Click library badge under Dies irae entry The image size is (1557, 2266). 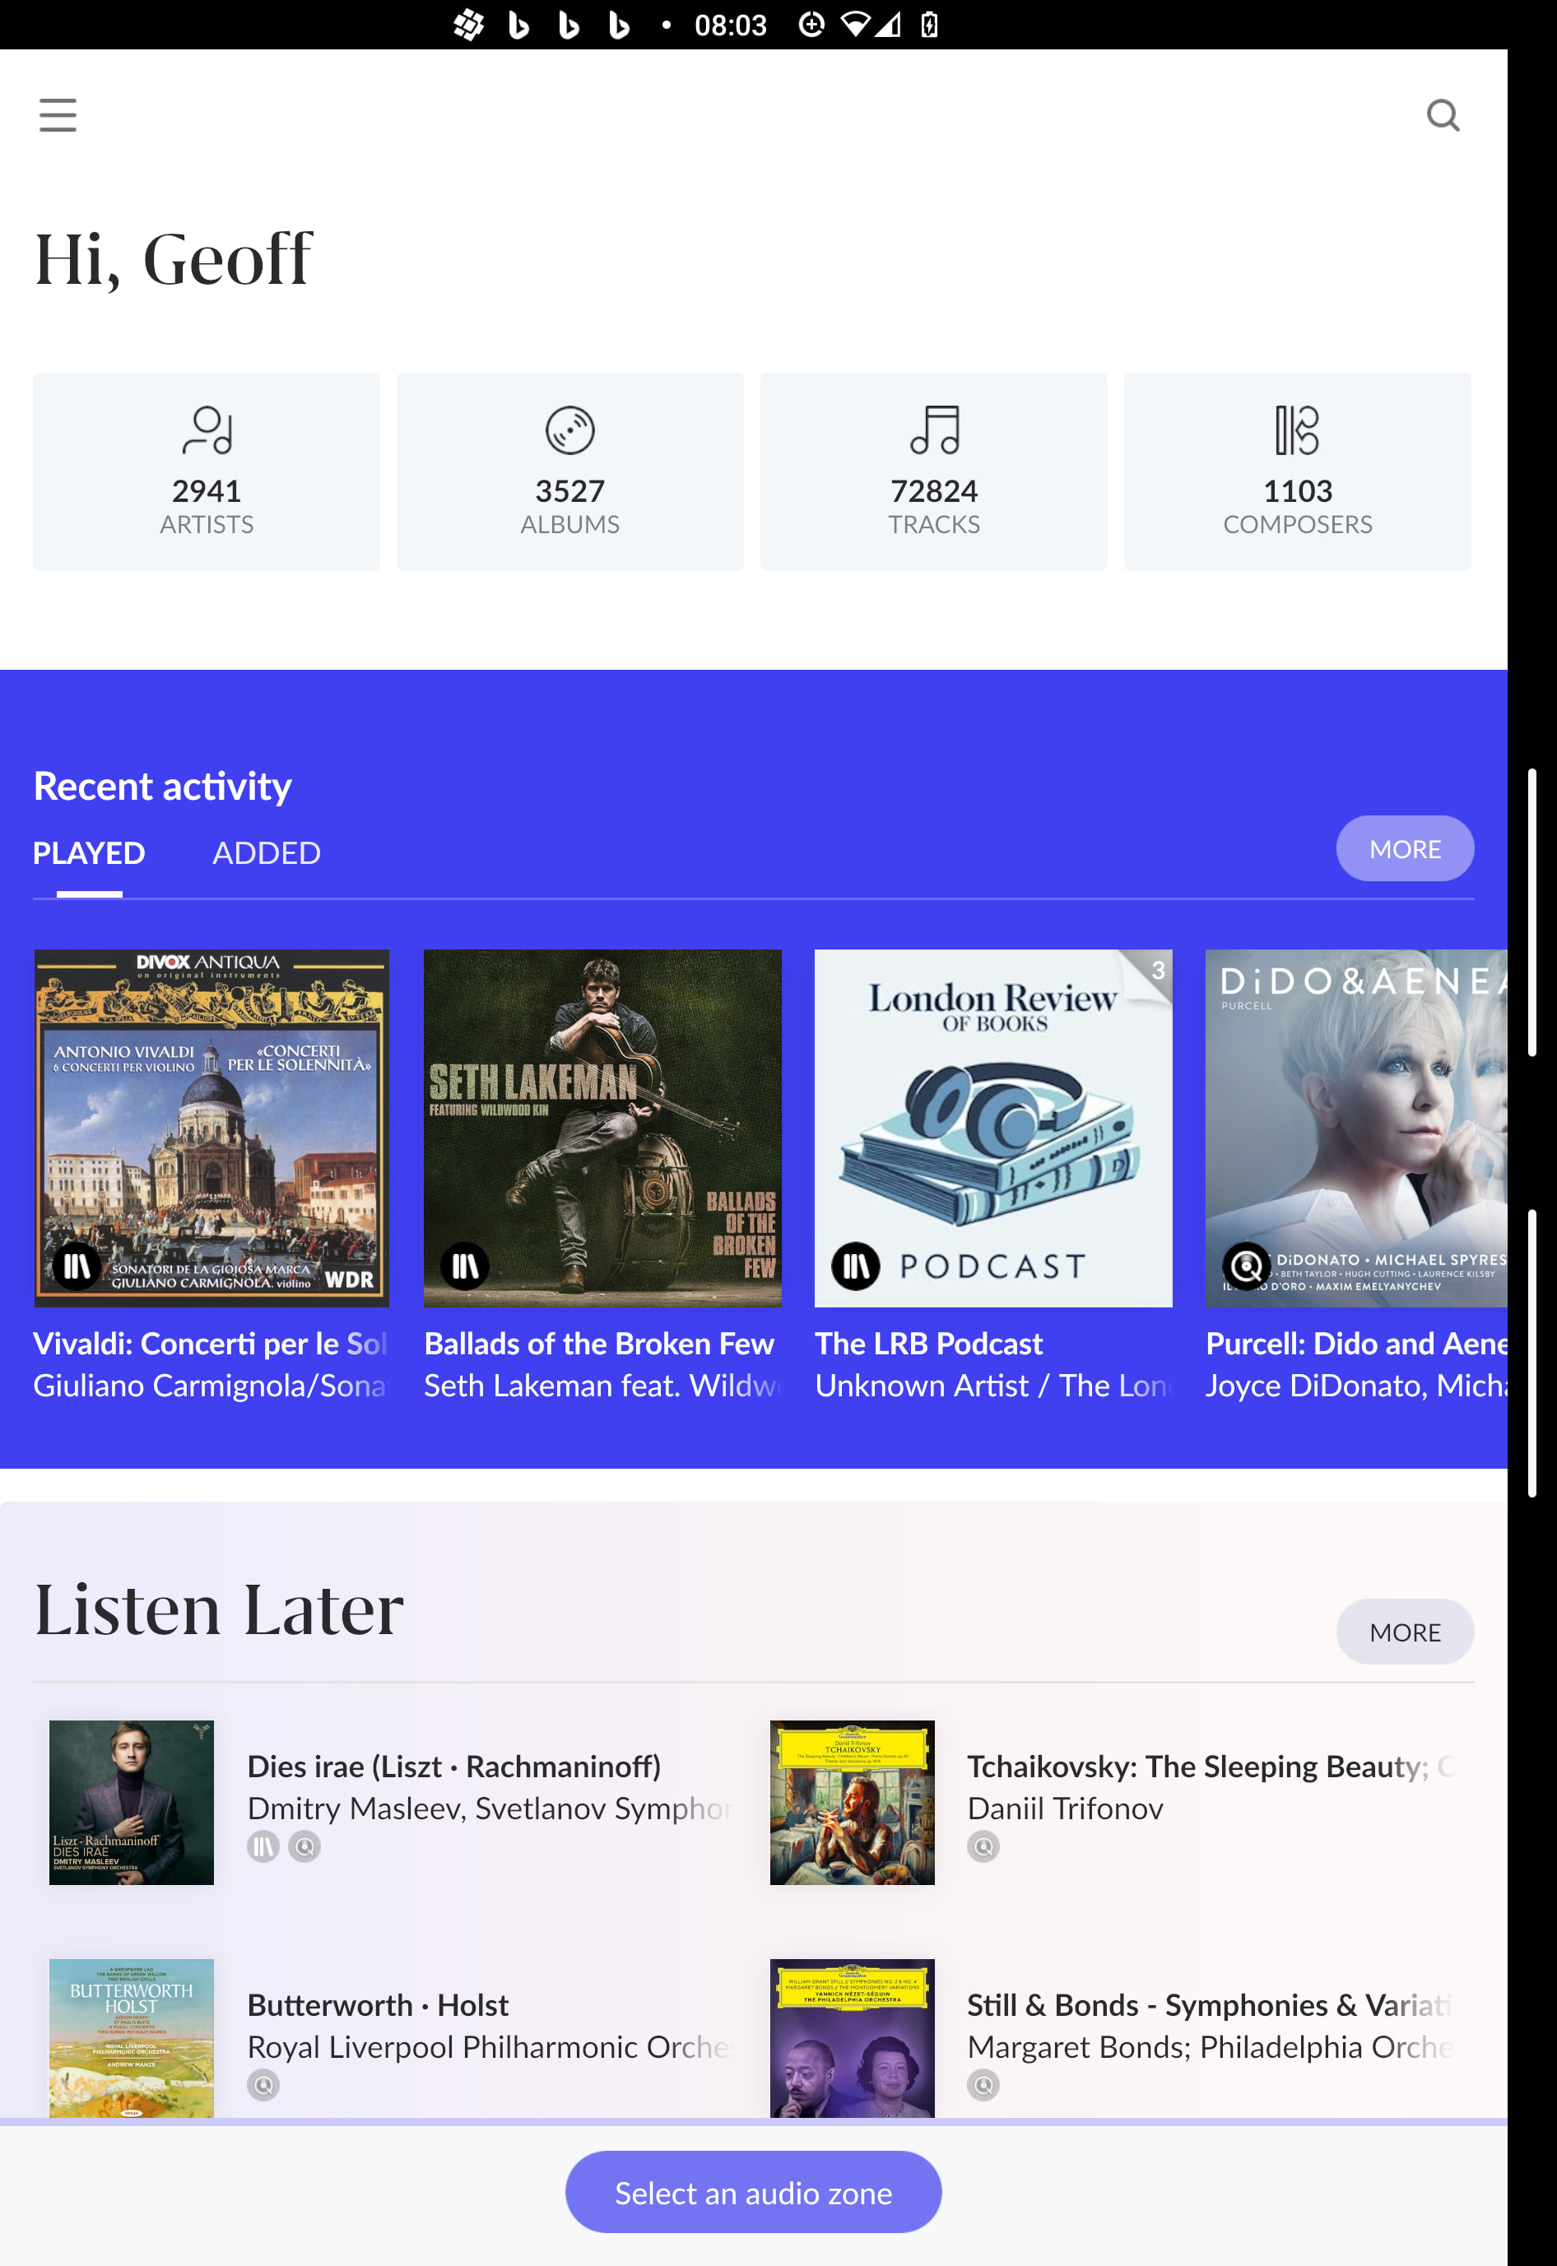(x=263, y=1846)
